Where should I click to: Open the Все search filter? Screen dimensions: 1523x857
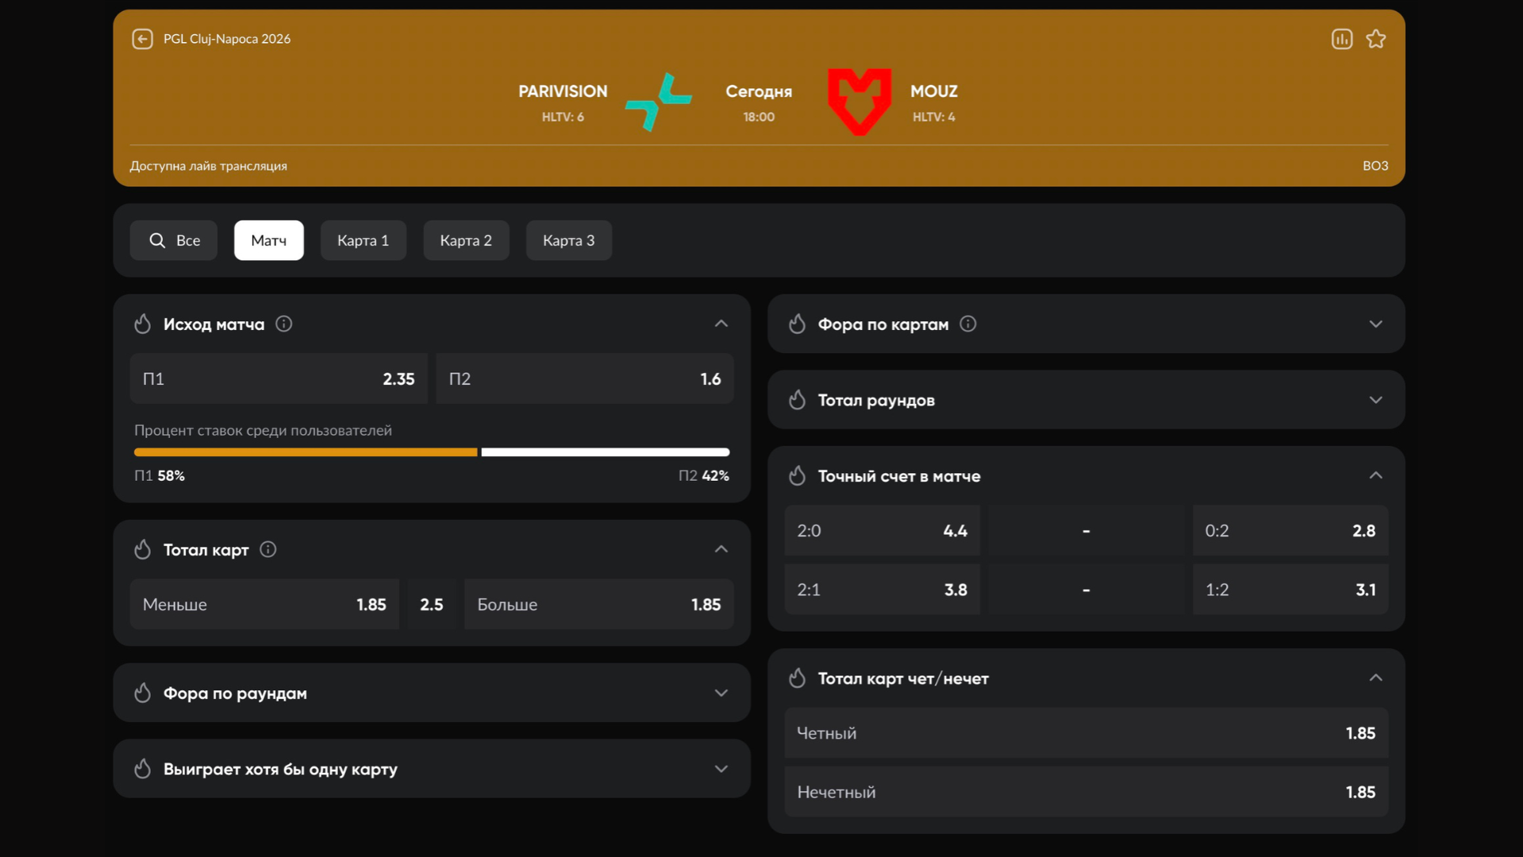pyautogui.click(x=174, y=240)
